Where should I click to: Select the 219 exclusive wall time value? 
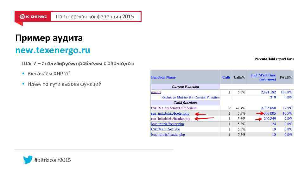click(x=273, y=97)
